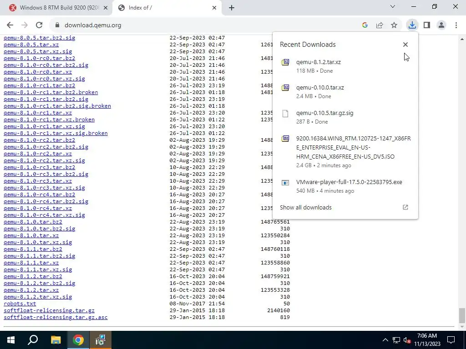Open Google search icon in address bar
The image size is (466, 349).
[x=365, y=25]
